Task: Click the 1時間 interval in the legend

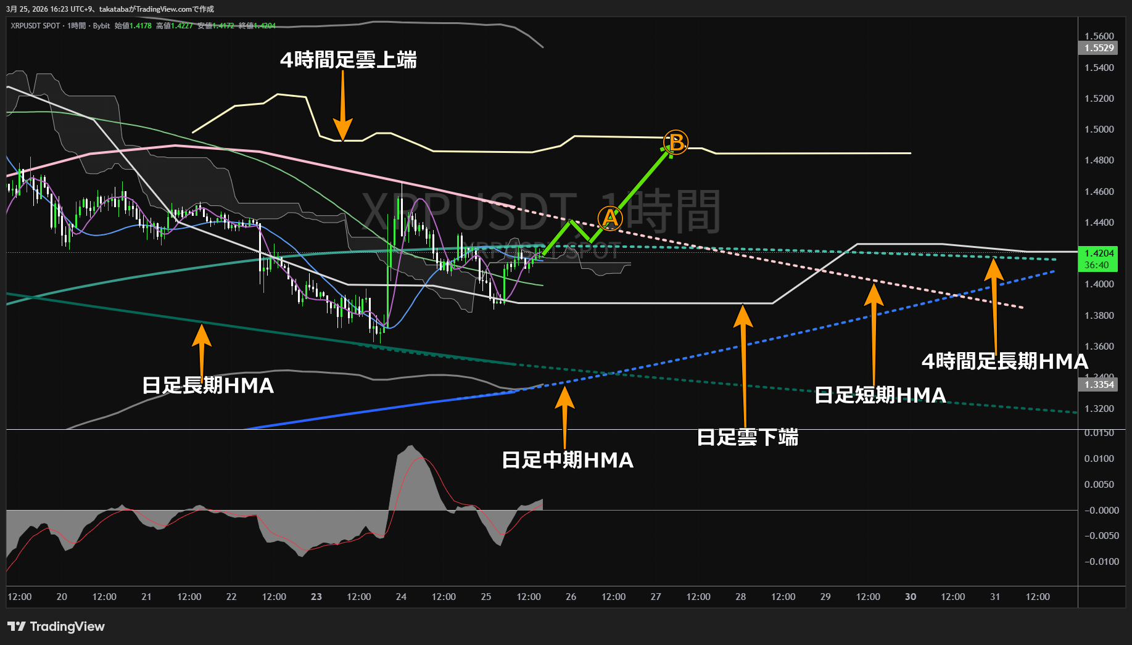Action: 76,26
